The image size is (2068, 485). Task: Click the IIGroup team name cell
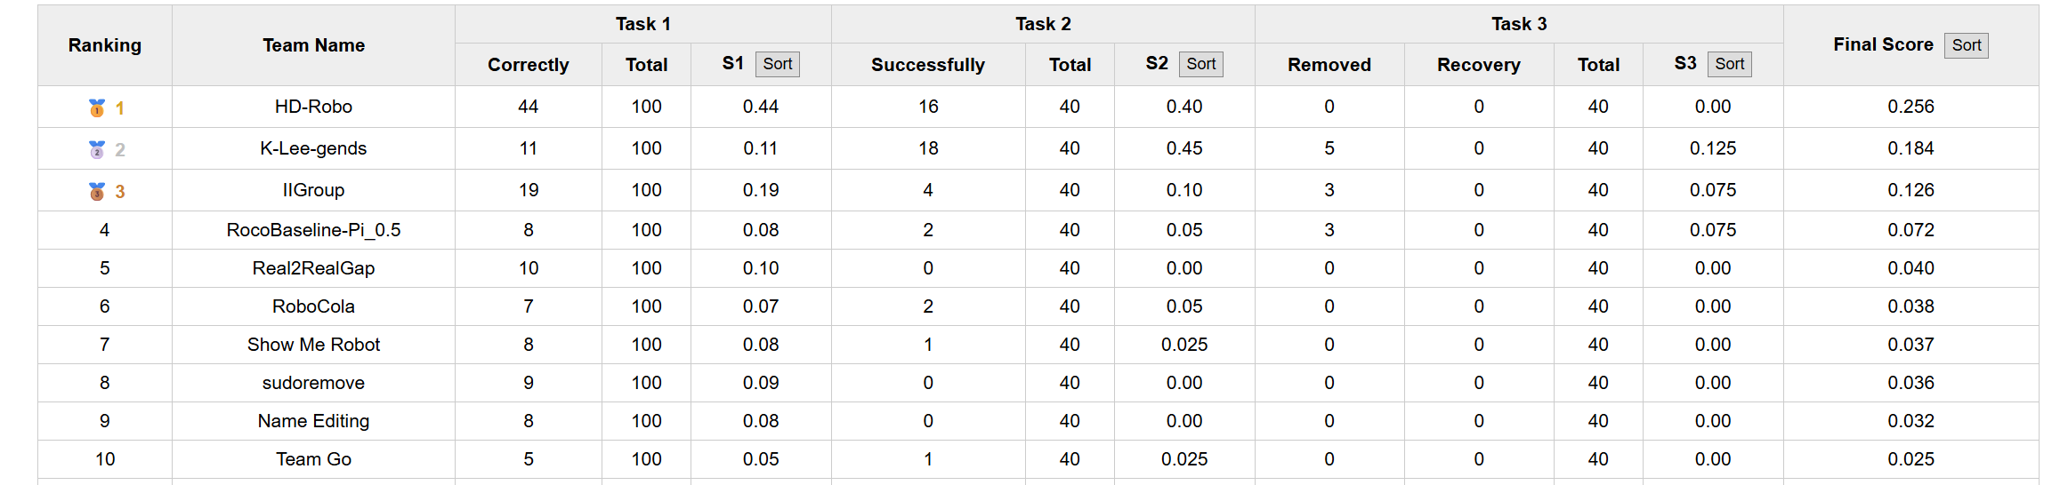[x=313, y=190]
